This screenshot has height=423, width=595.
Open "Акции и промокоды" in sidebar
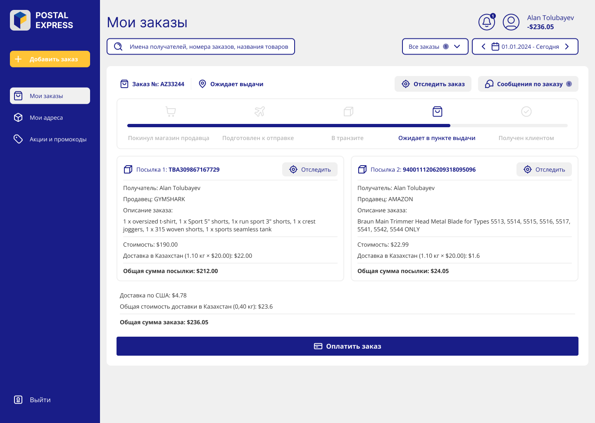[58, 139]
